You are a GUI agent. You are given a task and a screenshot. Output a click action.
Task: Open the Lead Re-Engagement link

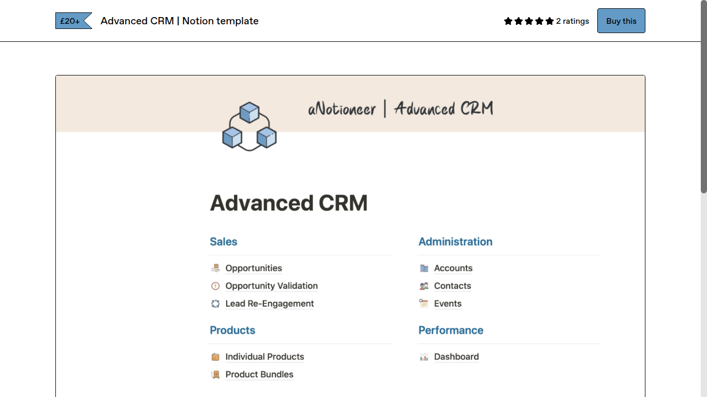270,303
